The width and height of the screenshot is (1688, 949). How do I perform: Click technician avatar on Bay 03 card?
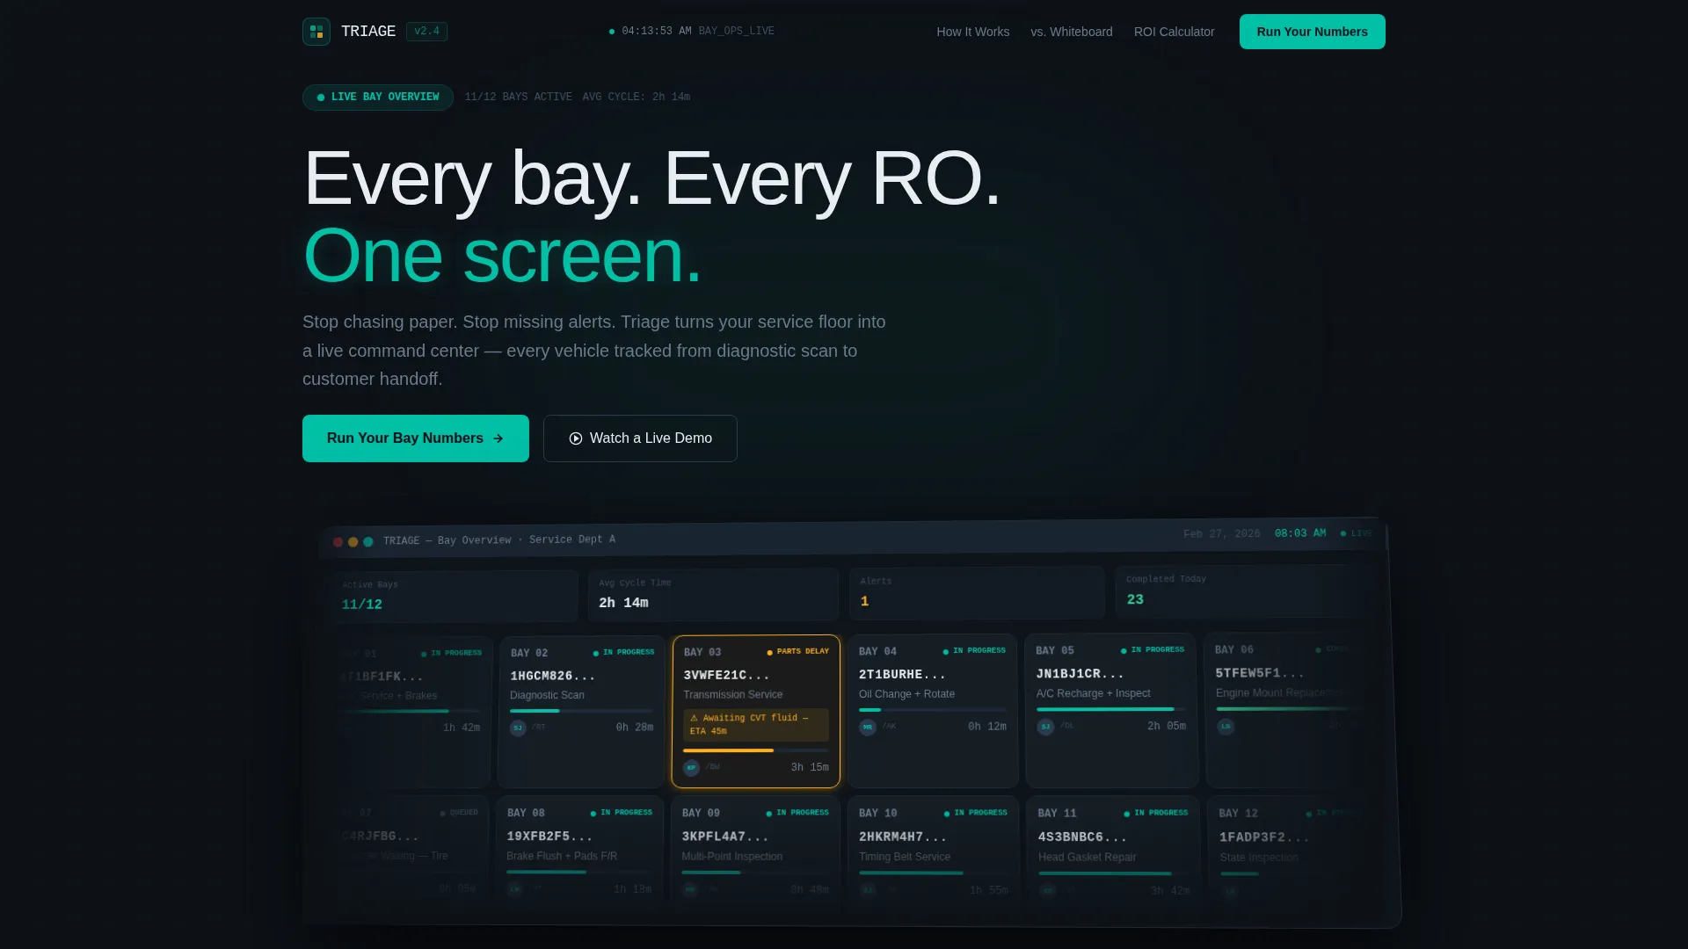point(691,768)
